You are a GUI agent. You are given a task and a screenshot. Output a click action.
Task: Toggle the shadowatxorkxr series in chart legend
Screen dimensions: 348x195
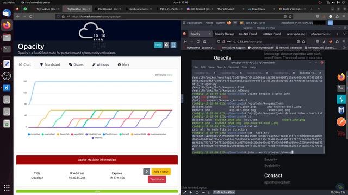157,134
